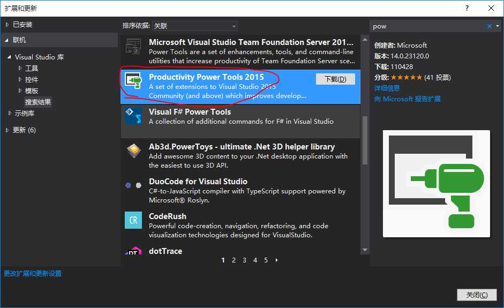
Task: Download Productivity Power Tools with 下载(D) button
Action: [x=335, y=79]
